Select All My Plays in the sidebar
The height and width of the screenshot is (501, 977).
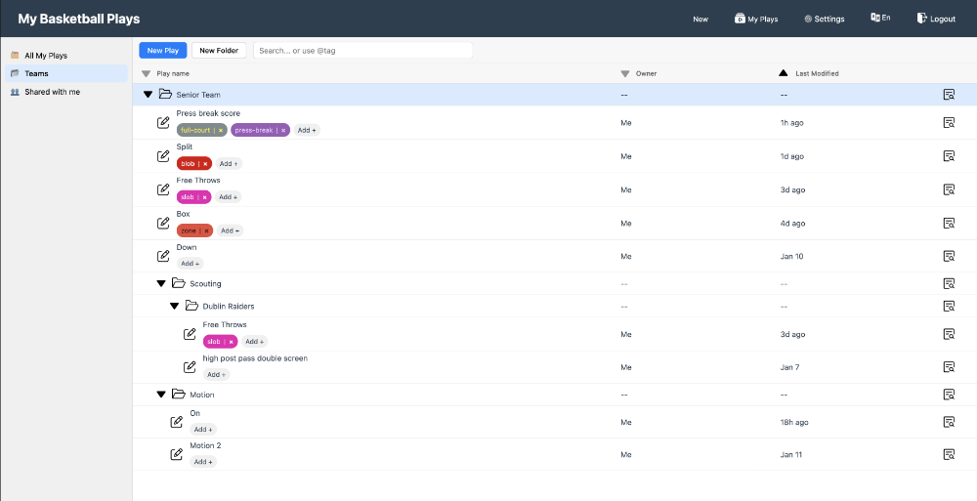(x=46, y=56)
